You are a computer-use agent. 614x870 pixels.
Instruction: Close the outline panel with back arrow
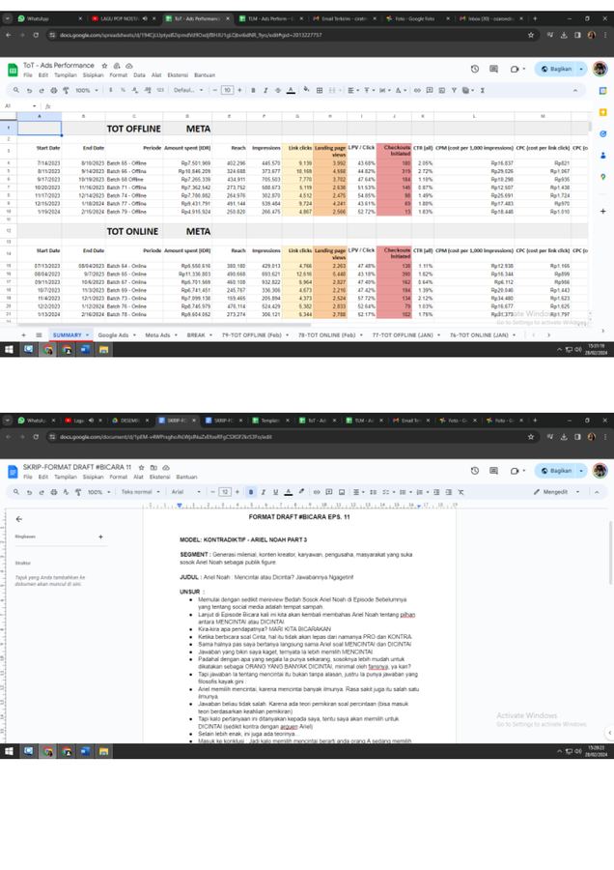pos(19,519)
